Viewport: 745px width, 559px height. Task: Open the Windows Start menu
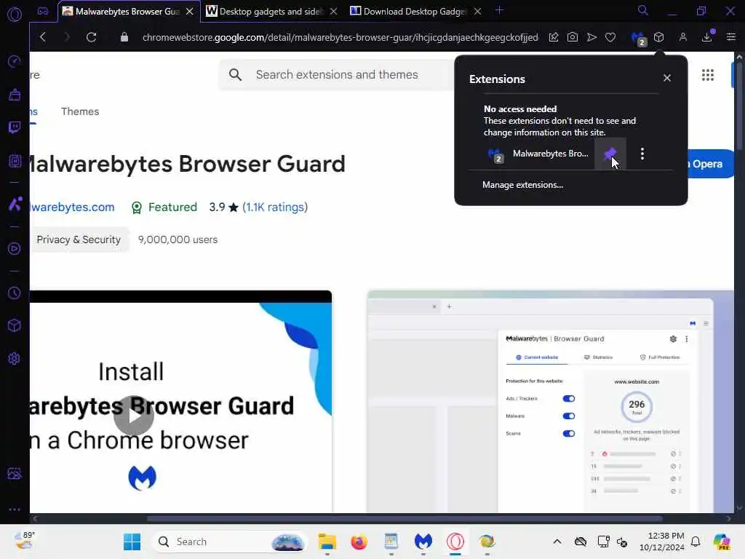(132, 542)
